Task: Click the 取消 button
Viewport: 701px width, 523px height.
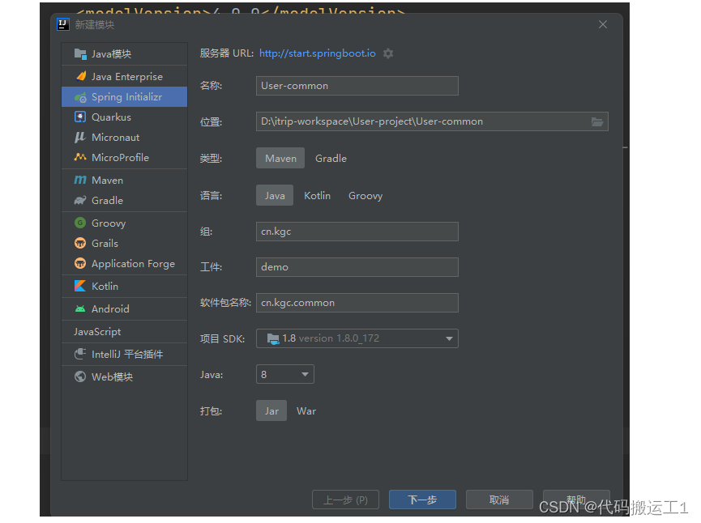Action: 499,500
